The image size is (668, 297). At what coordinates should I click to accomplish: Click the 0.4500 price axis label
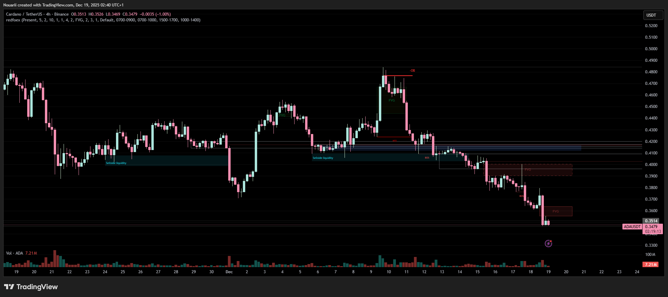(x=651, y=107)
